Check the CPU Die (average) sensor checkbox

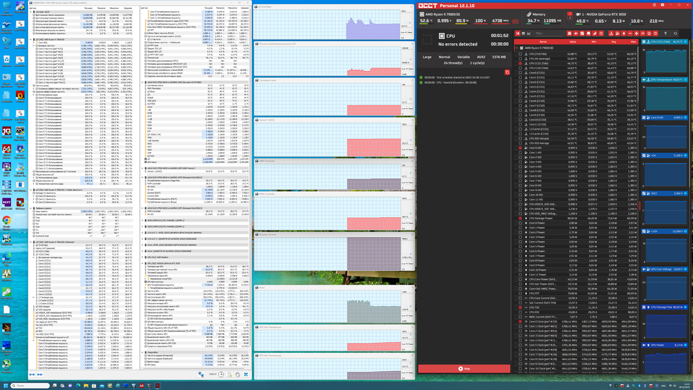point(521,58)
